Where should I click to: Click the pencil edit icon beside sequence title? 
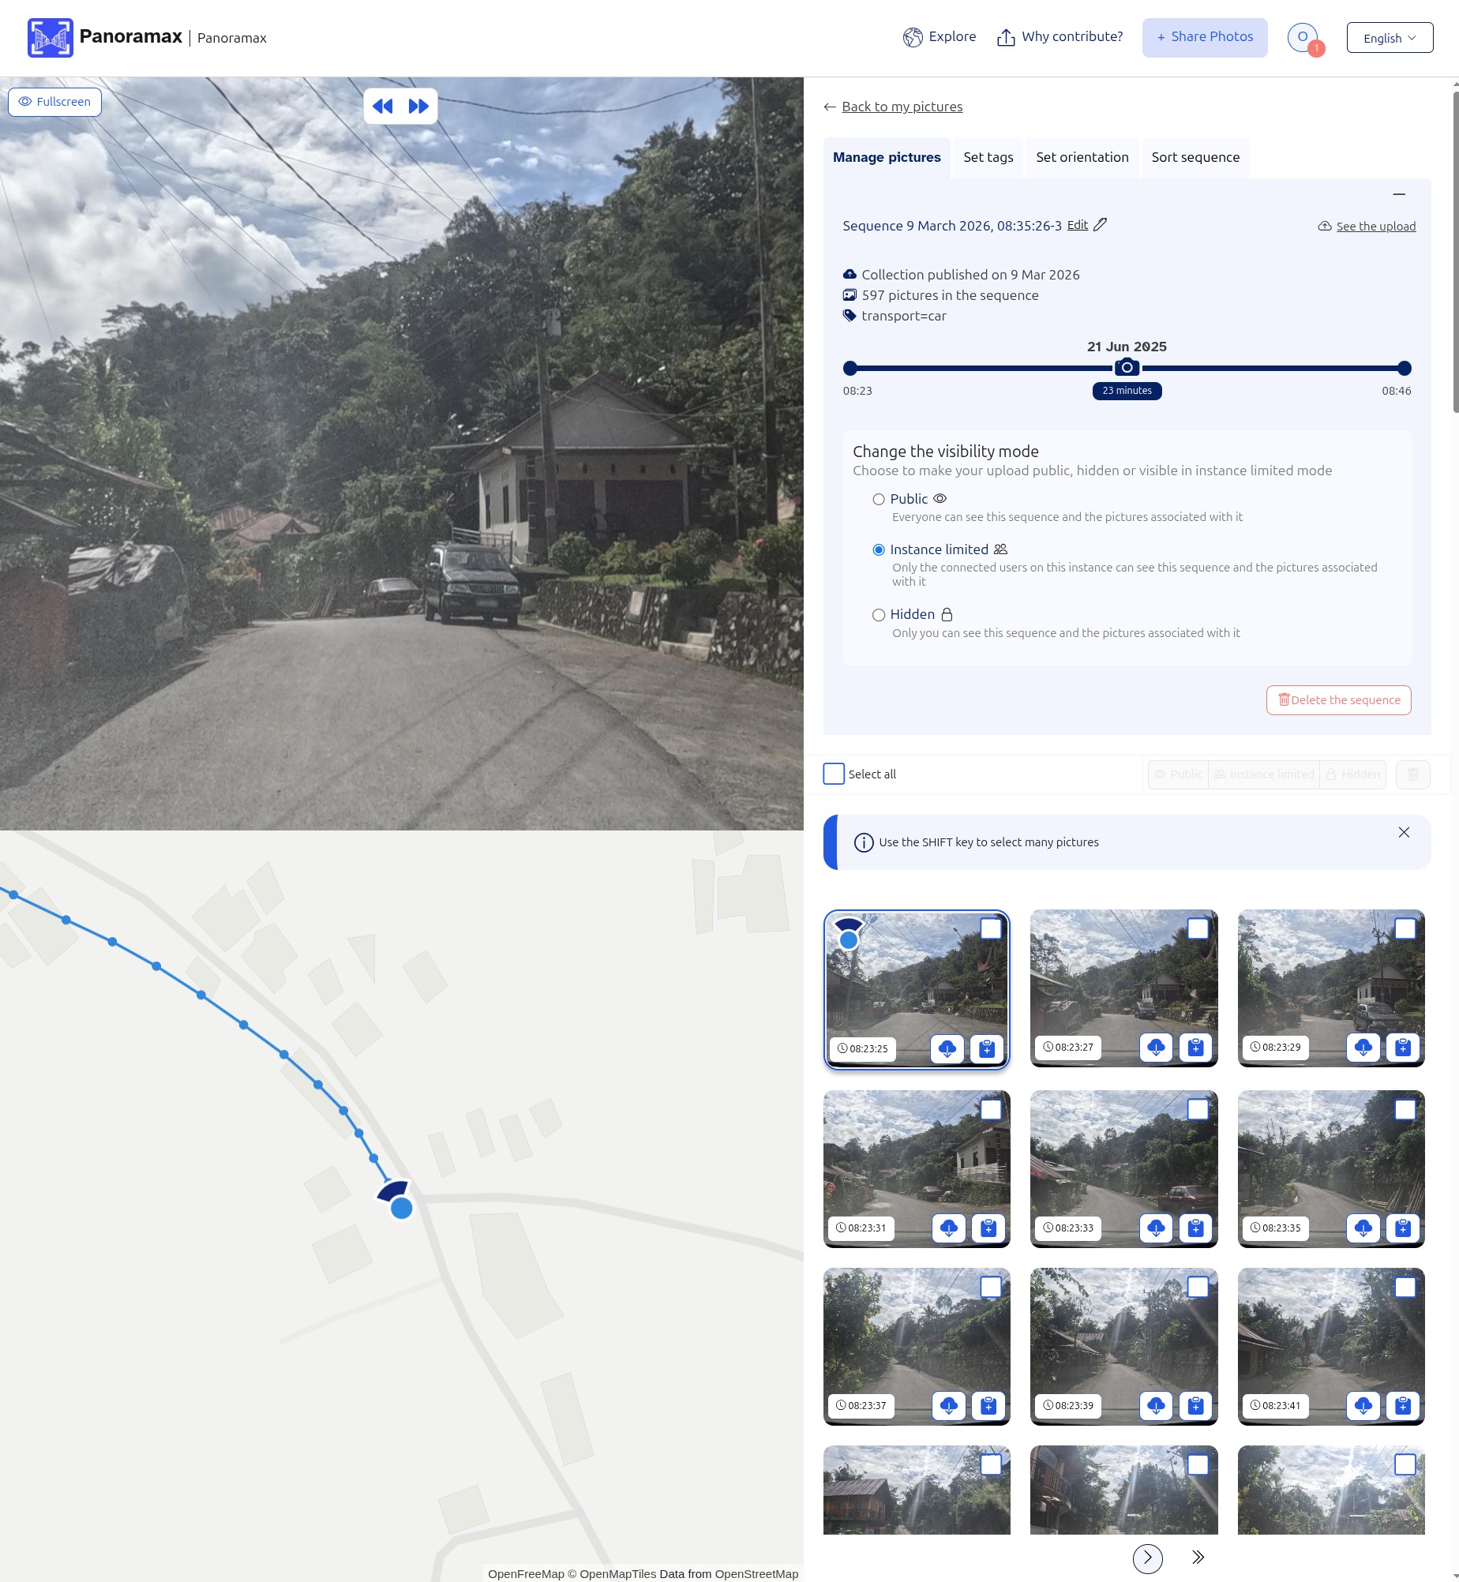(x=1100, y=225)
